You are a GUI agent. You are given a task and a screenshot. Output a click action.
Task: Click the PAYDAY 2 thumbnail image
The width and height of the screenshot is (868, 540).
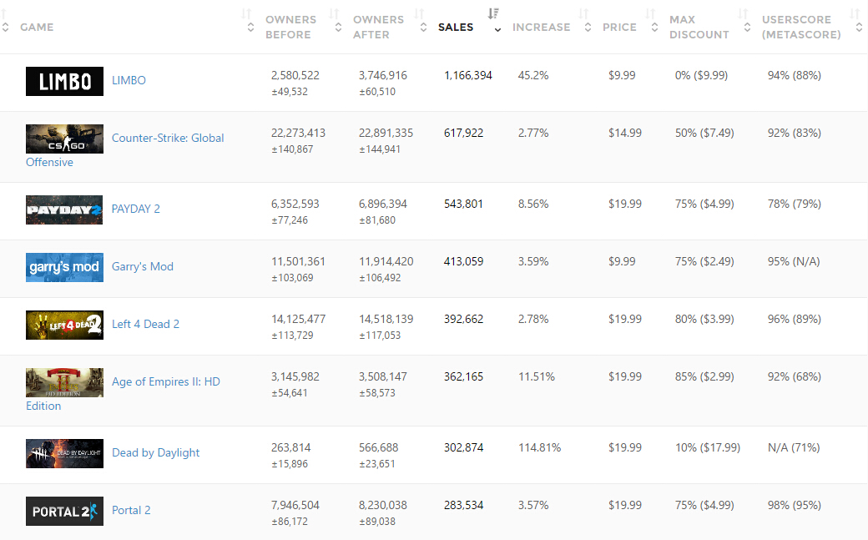click(64, 209)
